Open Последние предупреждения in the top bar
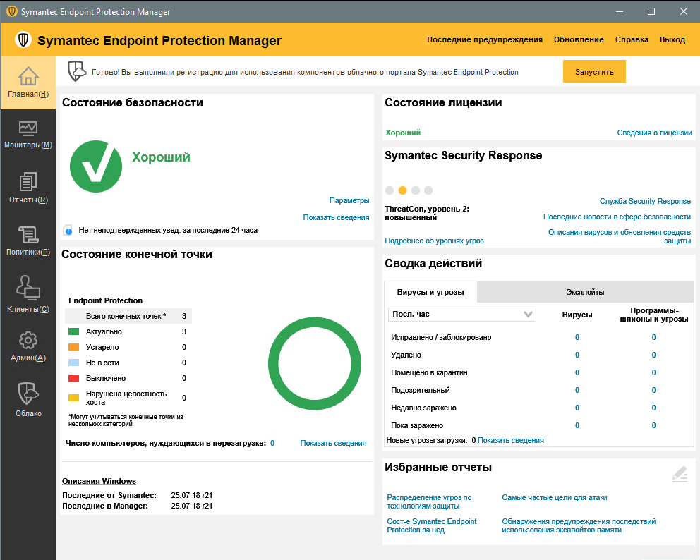This screenshot has height=560, width=700. tap(484, 39)
